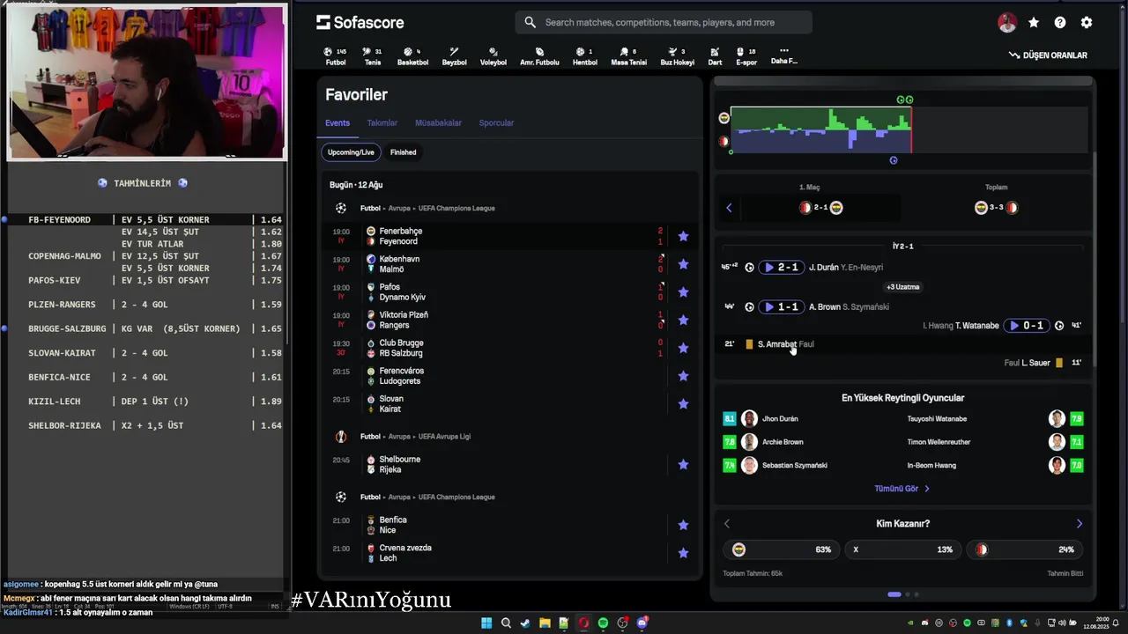This screenshot has width=1128, height=634.
Task: Unfavorite the Slovan-Kairat match star
Action: (683, 404)
